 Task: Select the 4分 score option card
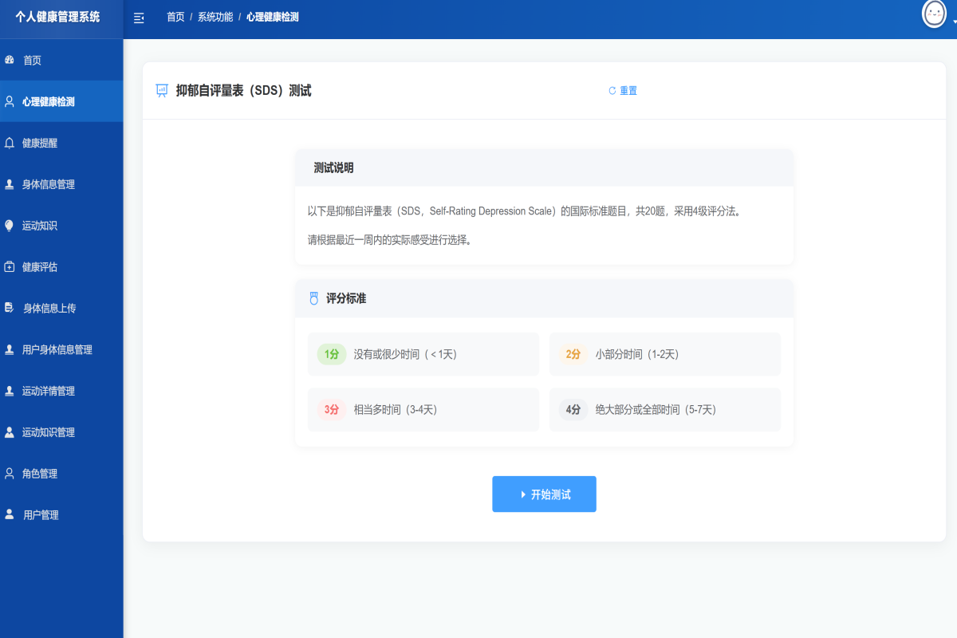click(665, 409)
